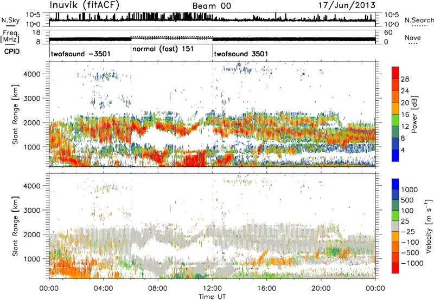Click the "N.Search" legend label

[x=419, y=20]
